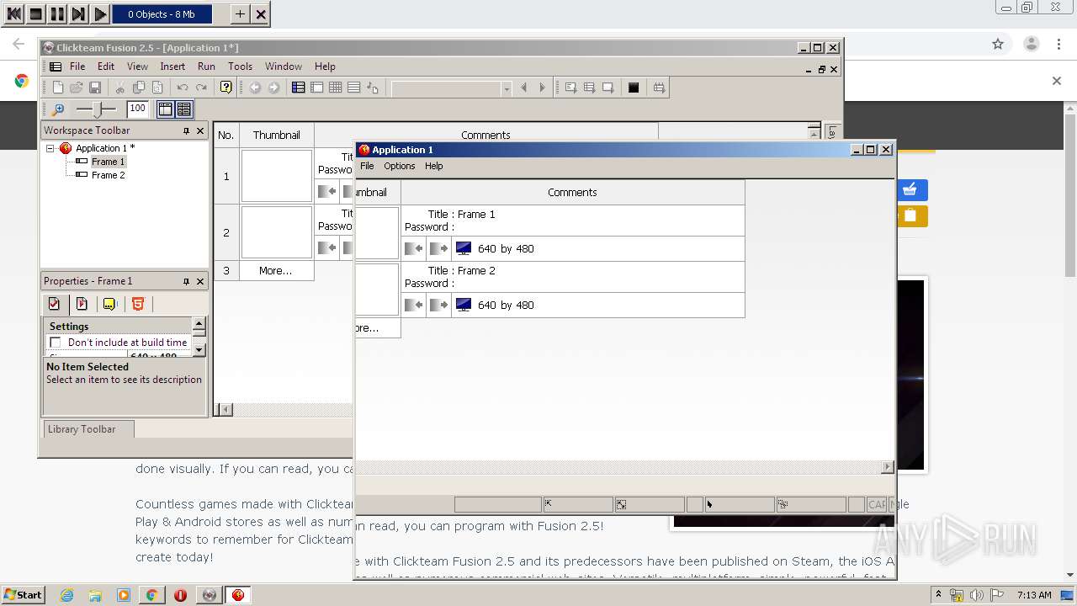
Task: Click the Build icon in toolbar
Action: (x=659, y=88)
